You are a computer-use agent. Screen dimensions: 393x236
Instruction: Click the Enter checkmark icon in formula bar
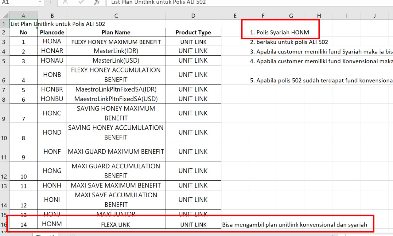(81, 2)
